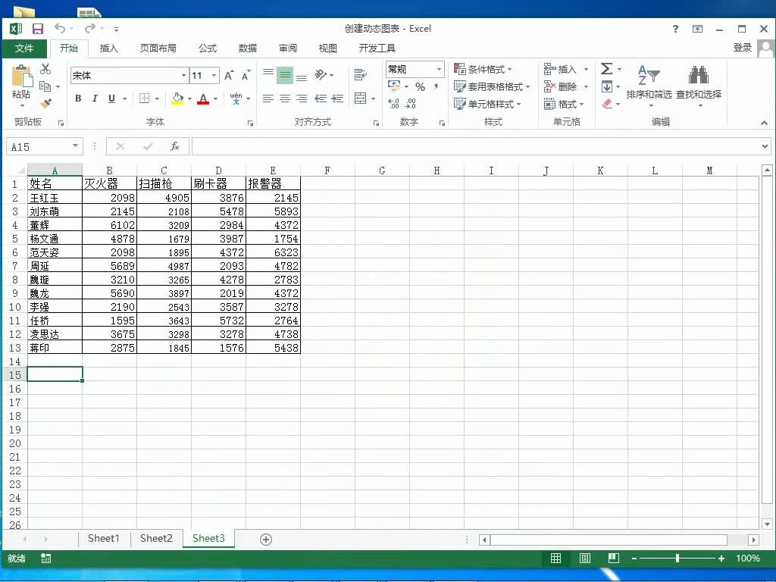Click the Clear eraser icon
This screenshot has width=776, height=582.
click(607, 103)
